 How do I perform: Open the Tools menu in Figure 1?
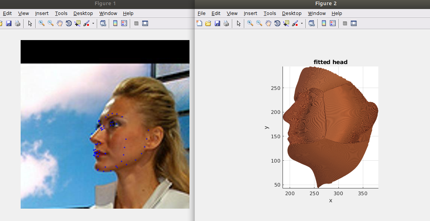(61, 13)
